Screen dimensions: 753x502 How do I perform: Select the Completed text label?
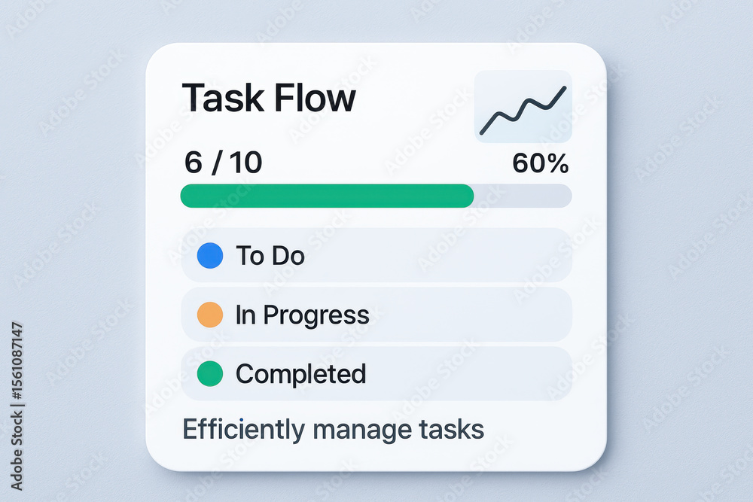(300, 374)
